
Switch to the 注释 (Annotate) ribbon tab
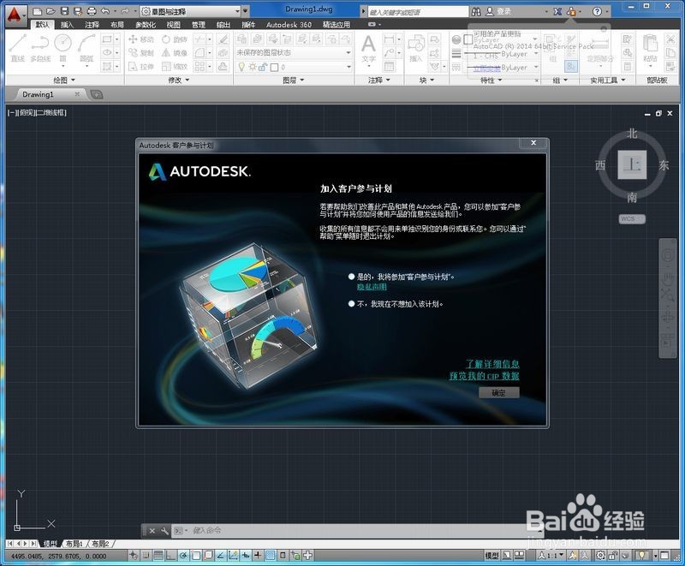tap(92, 25)
